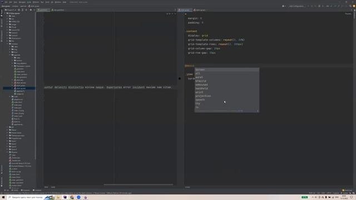Pick 'print' from the autocomplete list
The image size is (356, 200).
click(226, 92)
